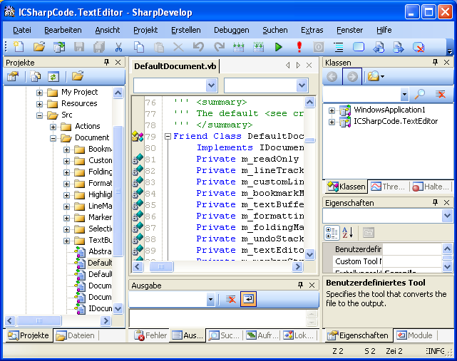Click the magnifier search icon in Klassen panel

click(420, 94)
